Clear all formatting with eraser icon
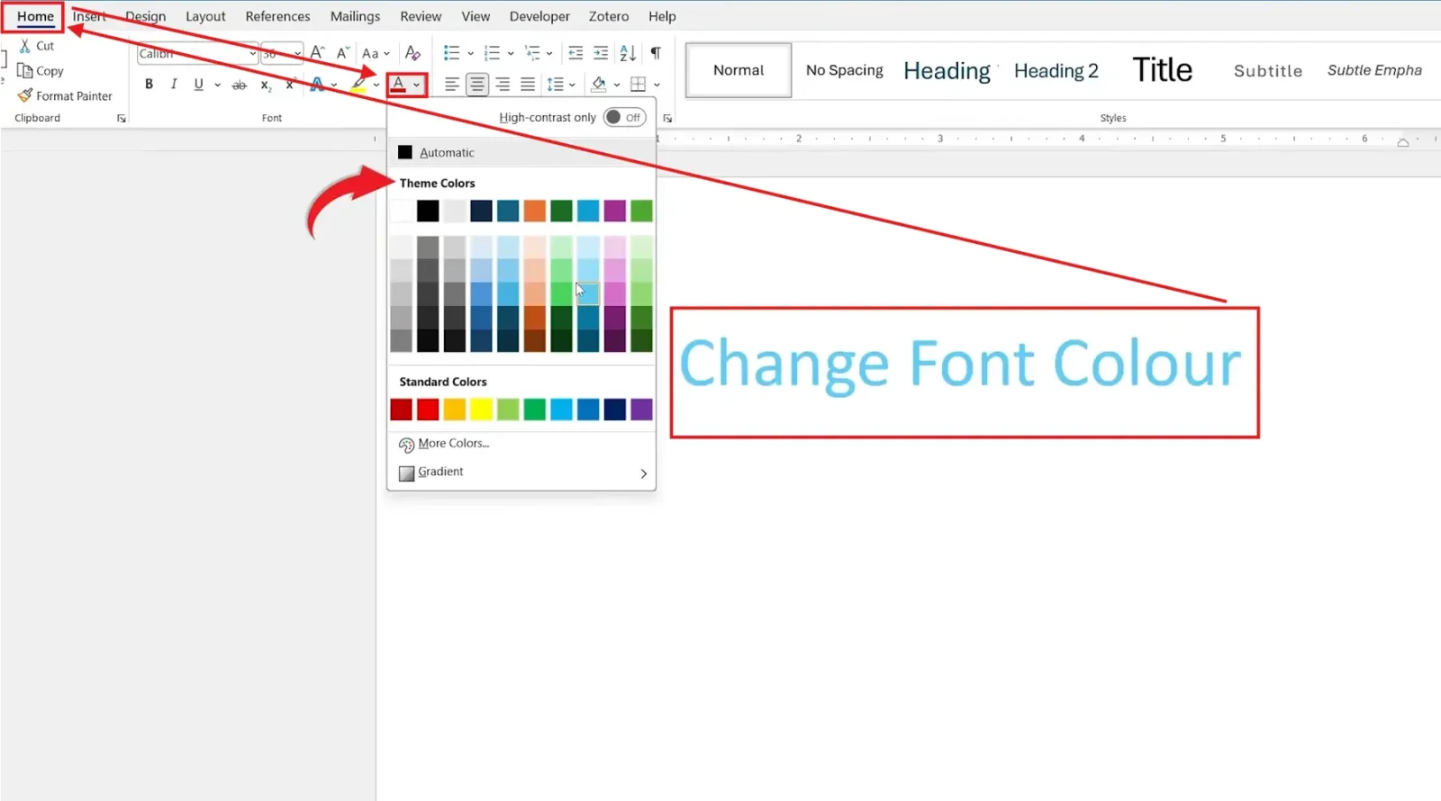 [x=412, y=53]
